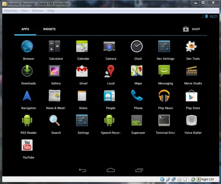
Task: Launch the Messaging app
Action: 164,71
